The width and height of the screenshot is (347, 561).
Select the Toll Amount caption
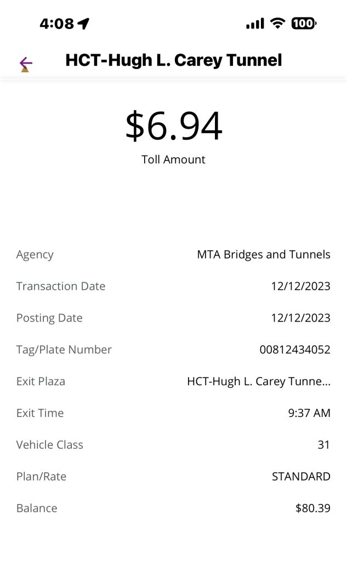(x=173, y=159)
